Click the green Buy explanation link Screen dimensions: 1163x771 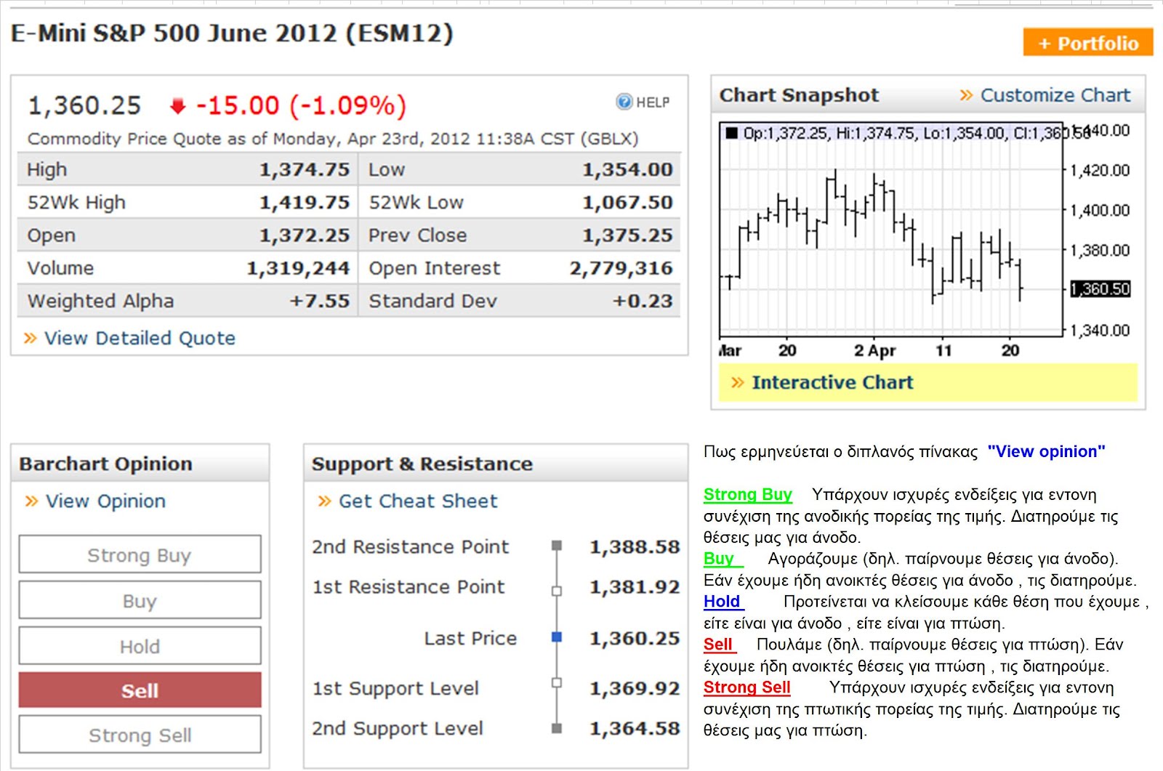[723, 559]
